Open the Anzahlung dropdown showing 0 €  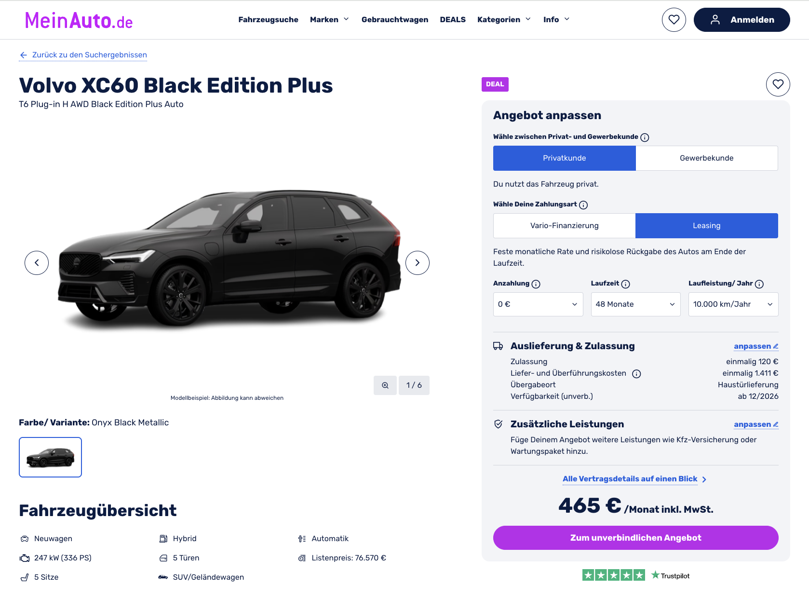pyautogui.click(x=538, y=304)
